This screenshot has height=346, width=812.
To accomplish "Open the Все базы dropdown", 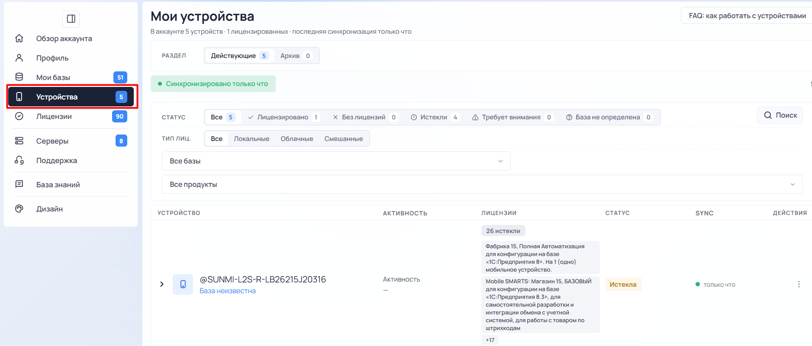I will coord(336,161).
